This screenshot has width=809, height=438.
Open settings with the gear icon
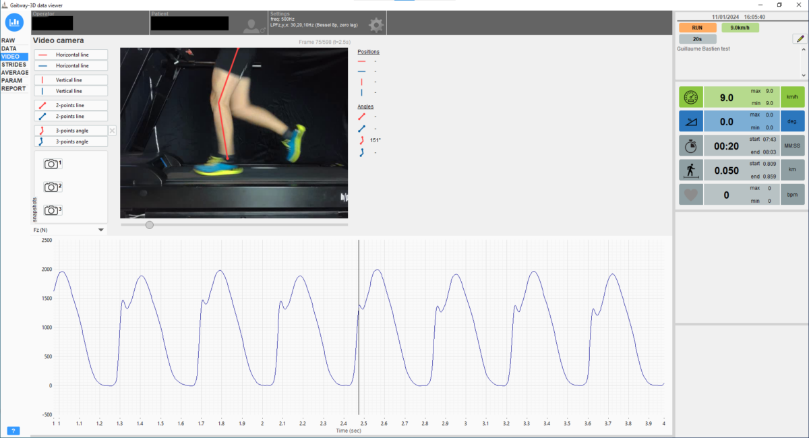point(376,26)
